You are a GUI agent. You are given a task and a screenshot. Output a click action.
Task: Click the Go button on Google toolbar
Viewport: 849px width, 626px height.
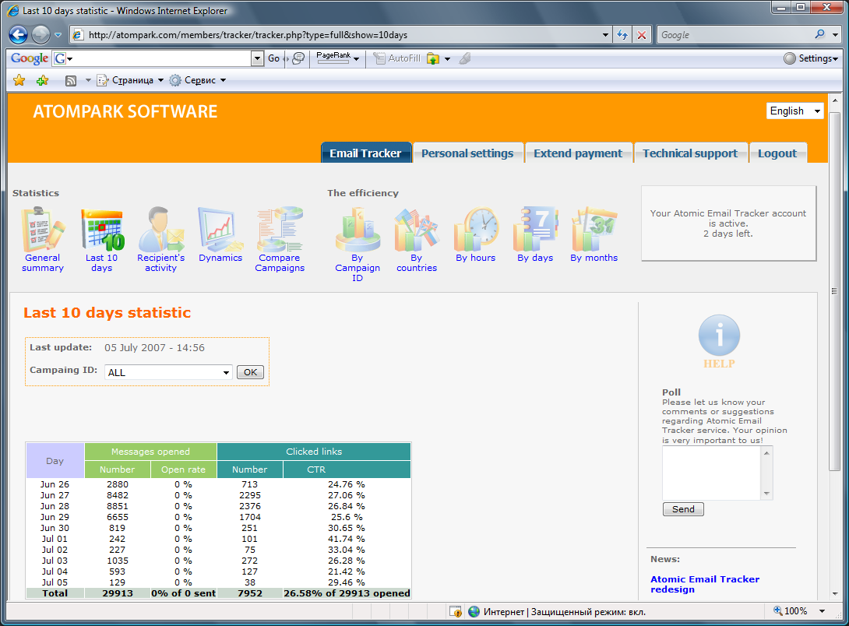click(x=274, y=58)
